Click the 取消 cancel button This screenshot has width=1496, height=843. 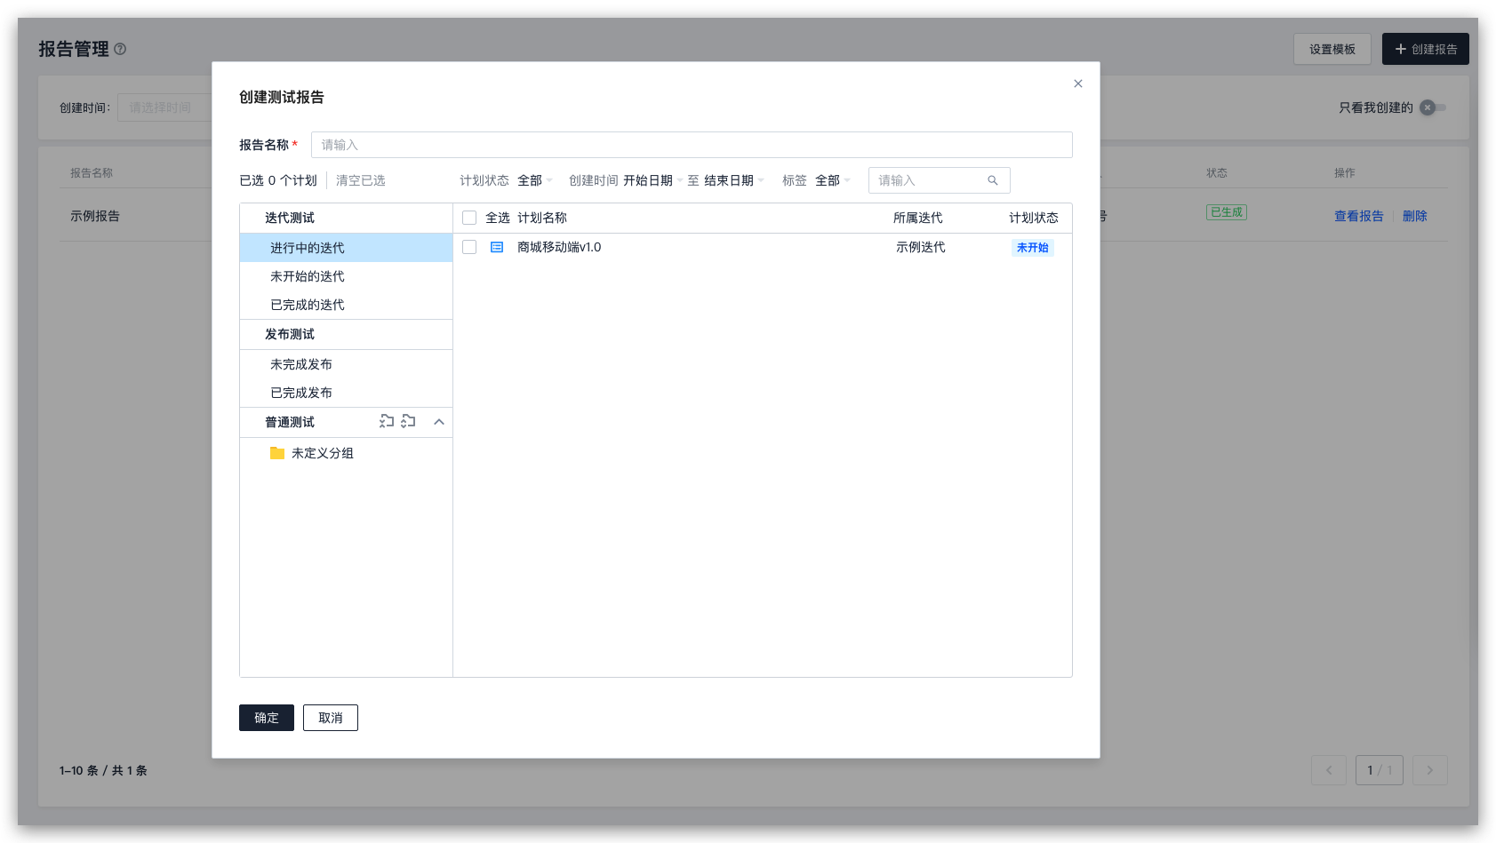tap(331, 718)
